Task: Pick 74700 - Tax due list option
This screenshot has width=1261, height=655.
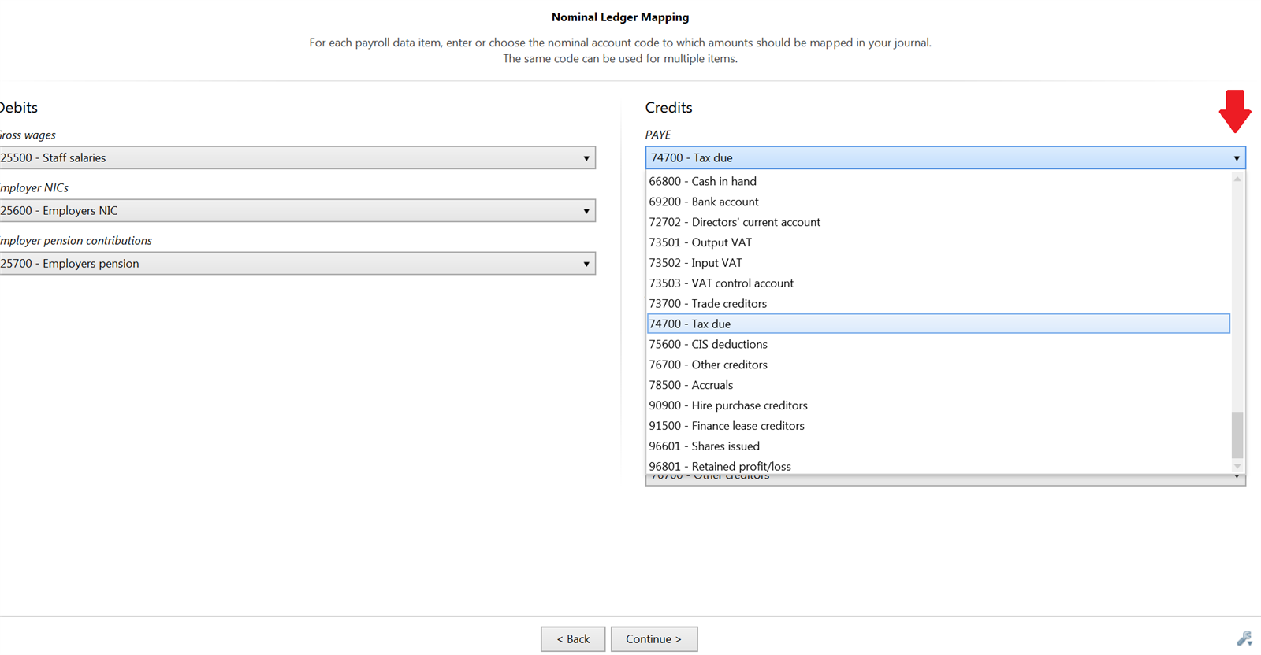Action: coord(938,324)
